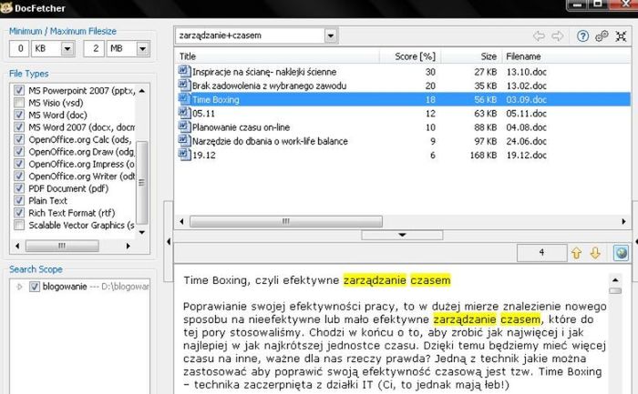Open the help question mark icon
Viewport: 638px width, 394px height.
[582, 36]
